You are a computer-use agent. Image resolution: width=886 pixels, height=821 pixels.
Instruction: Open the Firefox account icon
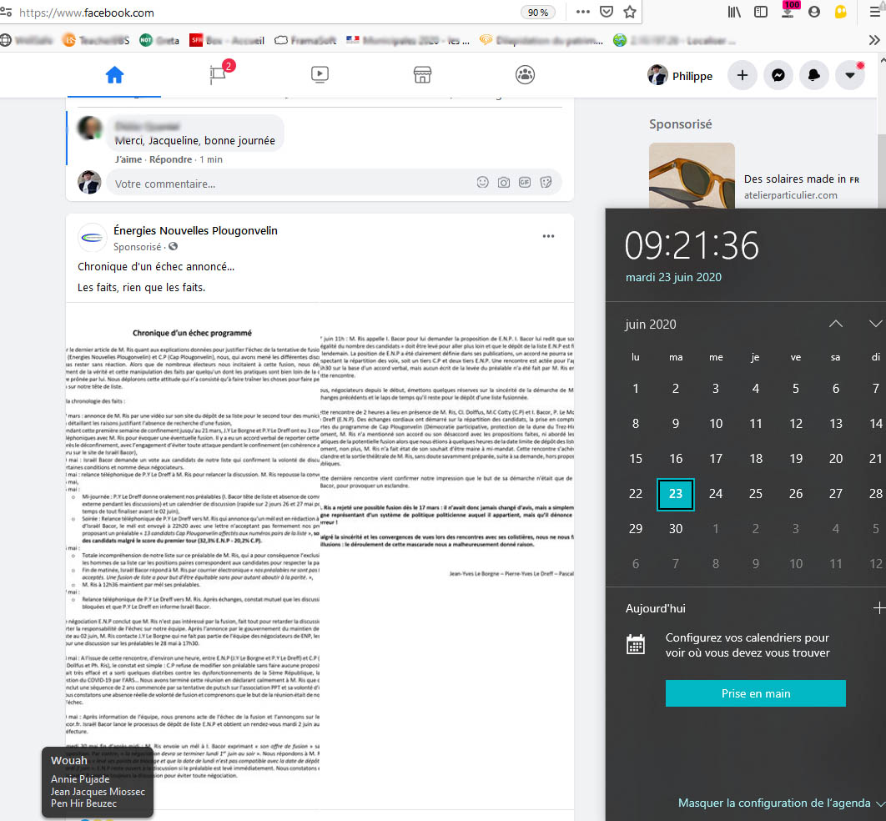point(814,12)
